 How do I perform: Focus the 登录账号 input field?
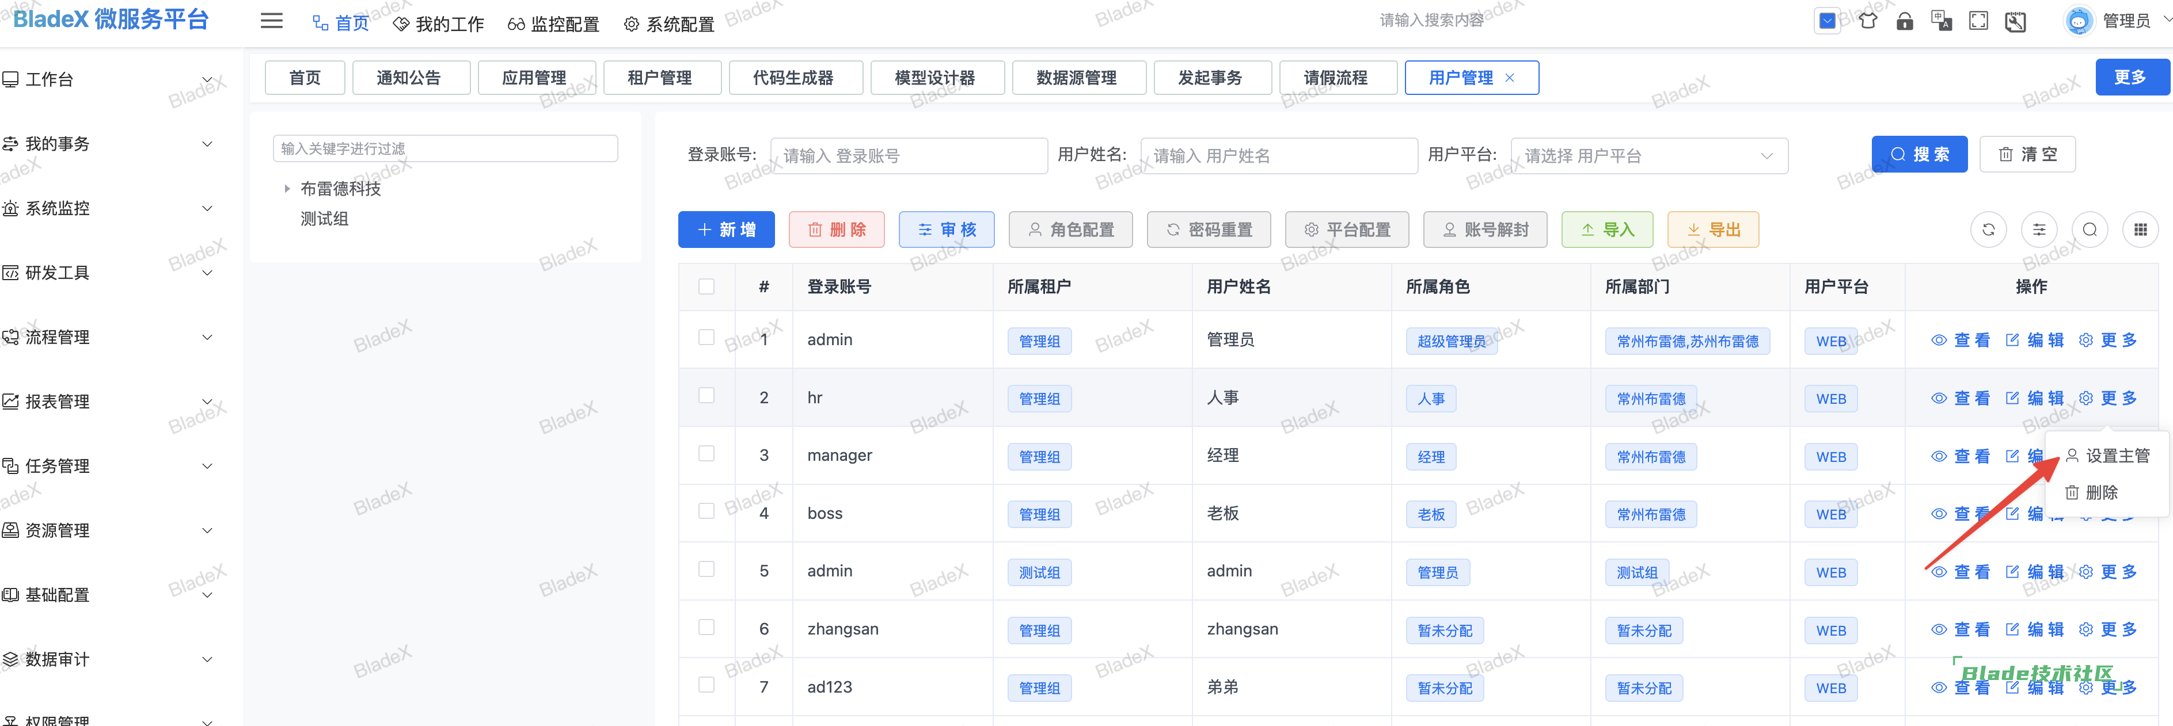[909, 156]
